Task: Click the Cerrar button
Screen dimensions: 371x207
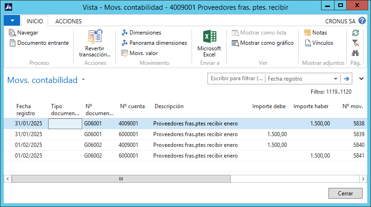Action: pos(345,193)
